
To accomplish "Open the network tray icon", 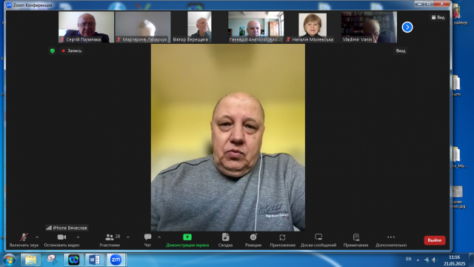I will pyautogui.click(x=427, y=260).
